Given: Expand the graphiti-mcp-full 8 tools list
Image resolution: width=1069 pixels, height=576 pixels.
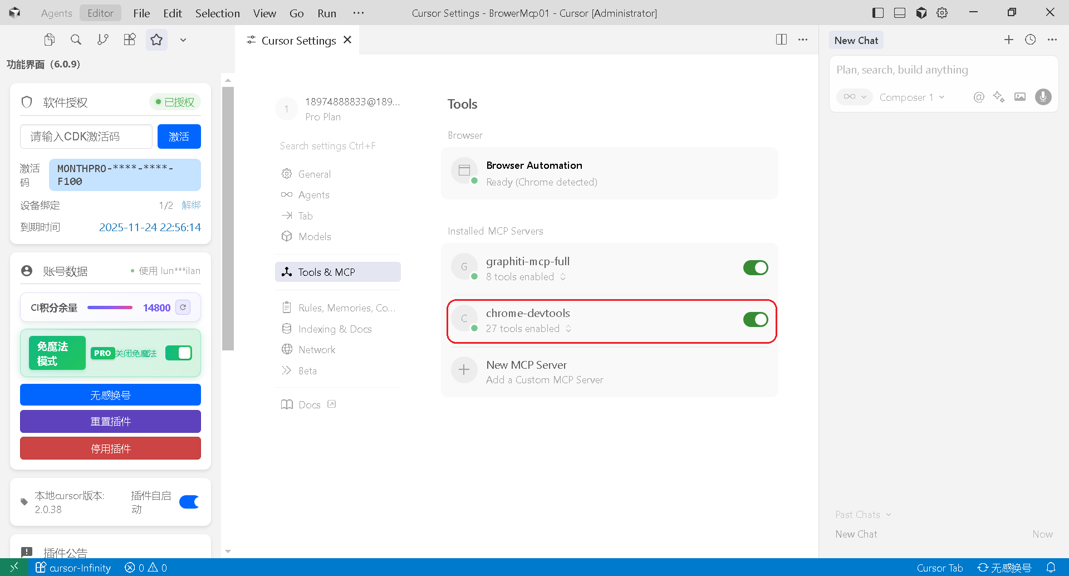Looking at the screenshot, I should tap(563, 277).
